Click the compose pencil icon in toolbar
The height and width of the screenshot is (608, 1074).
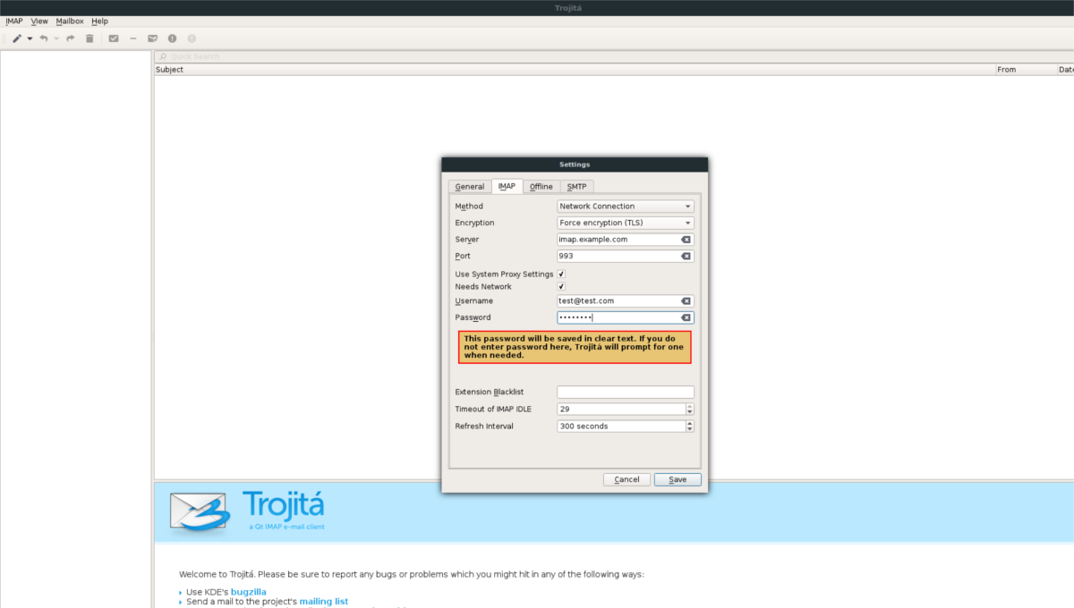pyautogui.click(x=17, y=38)
